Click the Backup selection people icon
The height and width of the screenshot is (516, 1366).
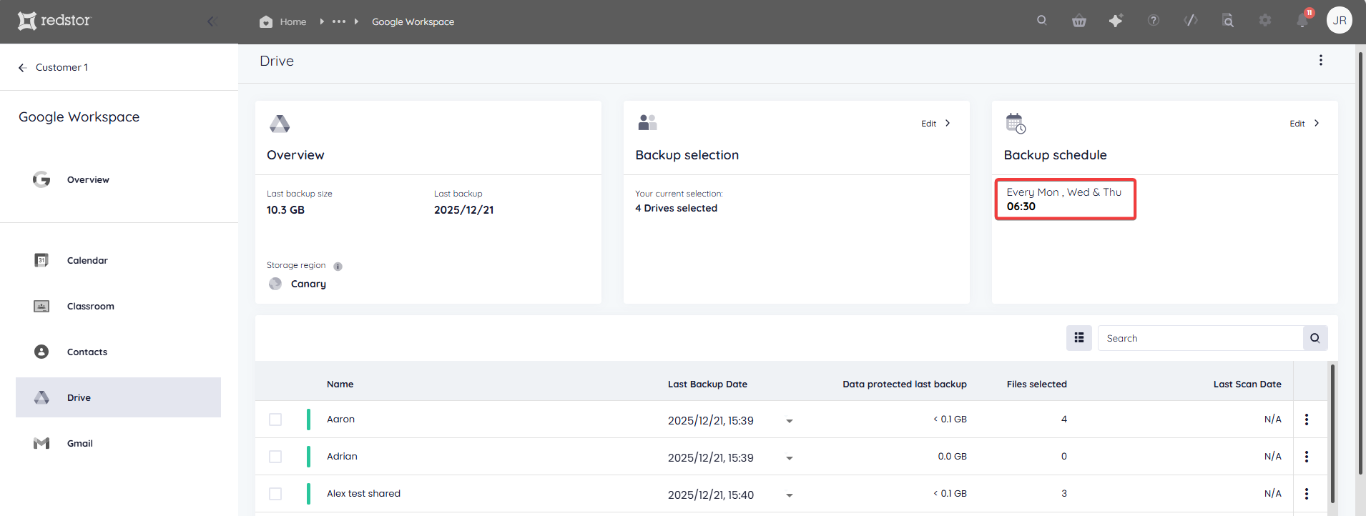pos(647,122)
